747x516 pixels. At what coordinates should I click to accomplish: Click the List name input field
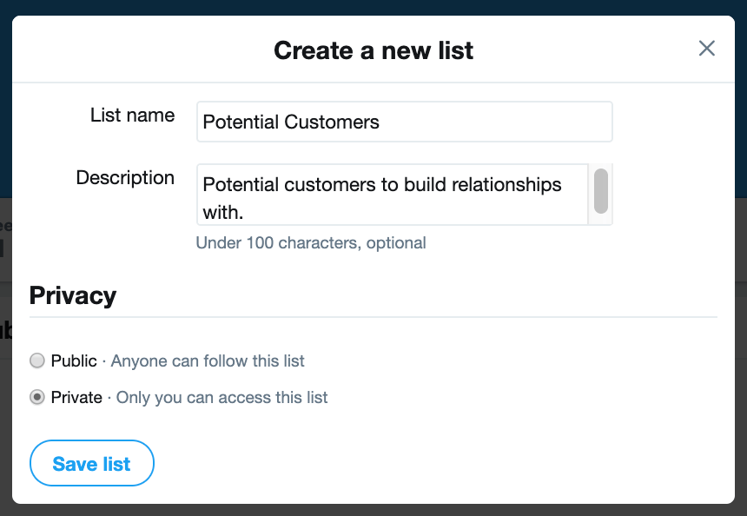pos(404,122)
